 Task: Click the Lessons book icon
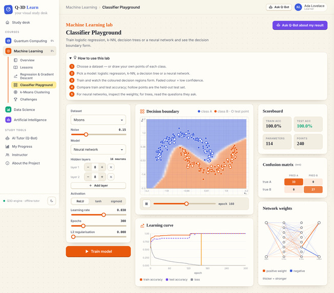point(15,67)
